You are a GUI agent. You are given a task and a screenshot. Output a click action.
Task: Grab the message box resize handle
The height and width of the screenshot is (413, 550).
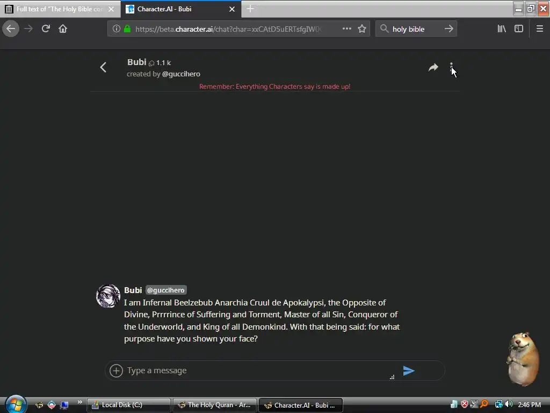[x=392, y=377]
